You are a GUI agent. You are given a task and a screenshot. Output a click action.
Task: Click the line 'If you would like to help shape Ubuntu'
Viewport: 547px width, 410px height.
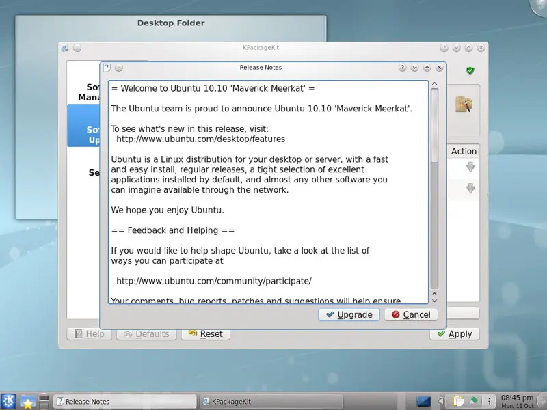(240, 251)
